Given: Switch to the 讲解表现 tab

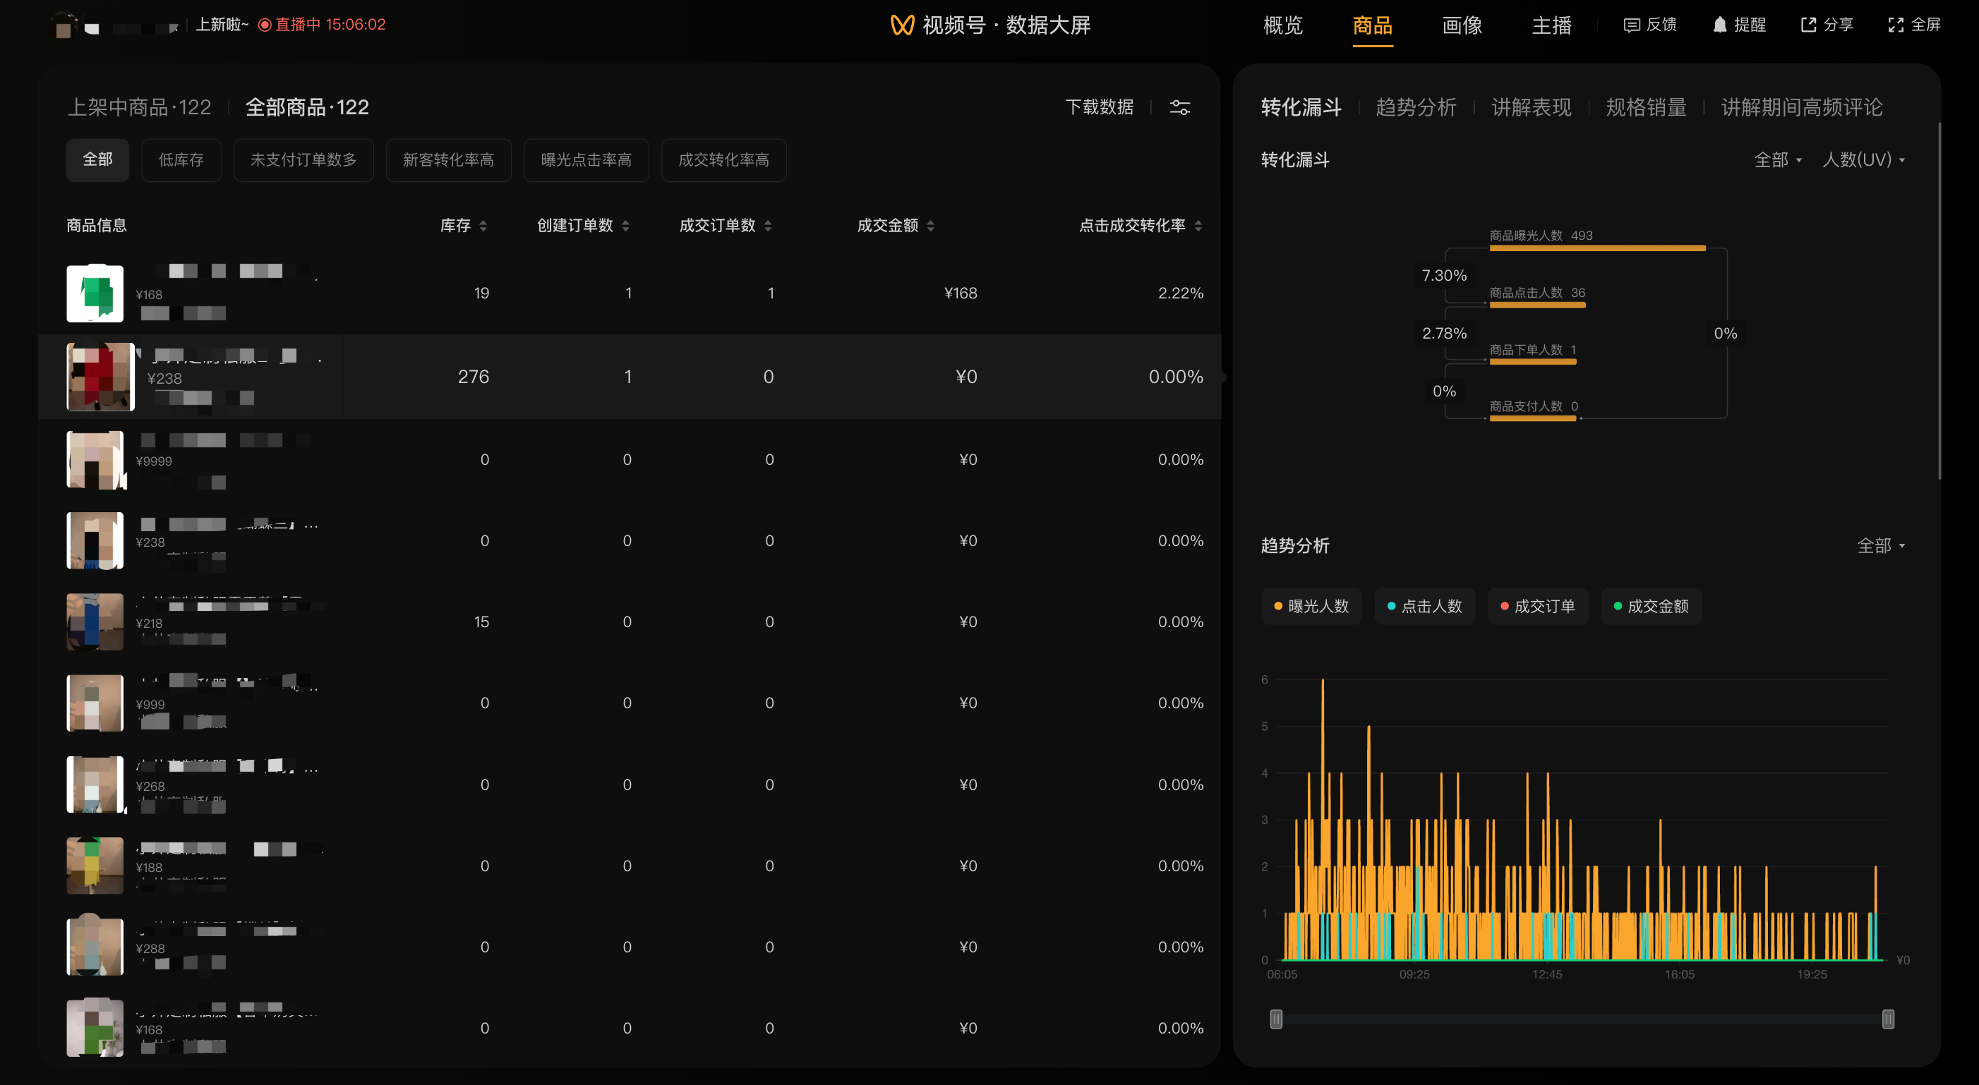Looking at the screenshot, I should [1531, 107].
